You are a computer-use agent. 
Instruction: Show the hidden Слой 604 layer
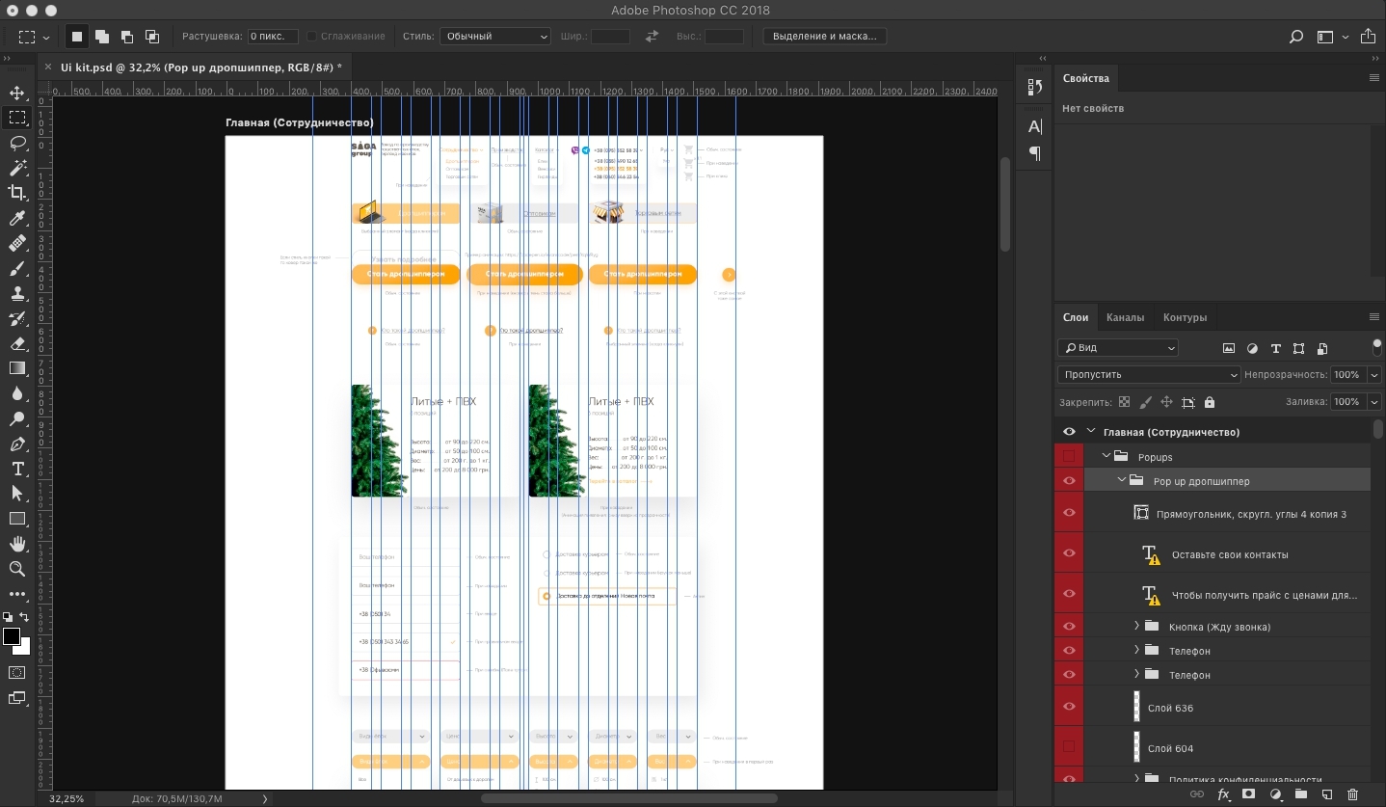(x=1069, y=747)
